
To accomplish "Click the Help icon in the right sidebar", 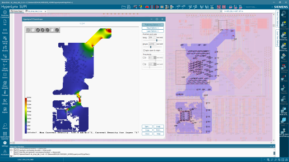I will [284, 14].
